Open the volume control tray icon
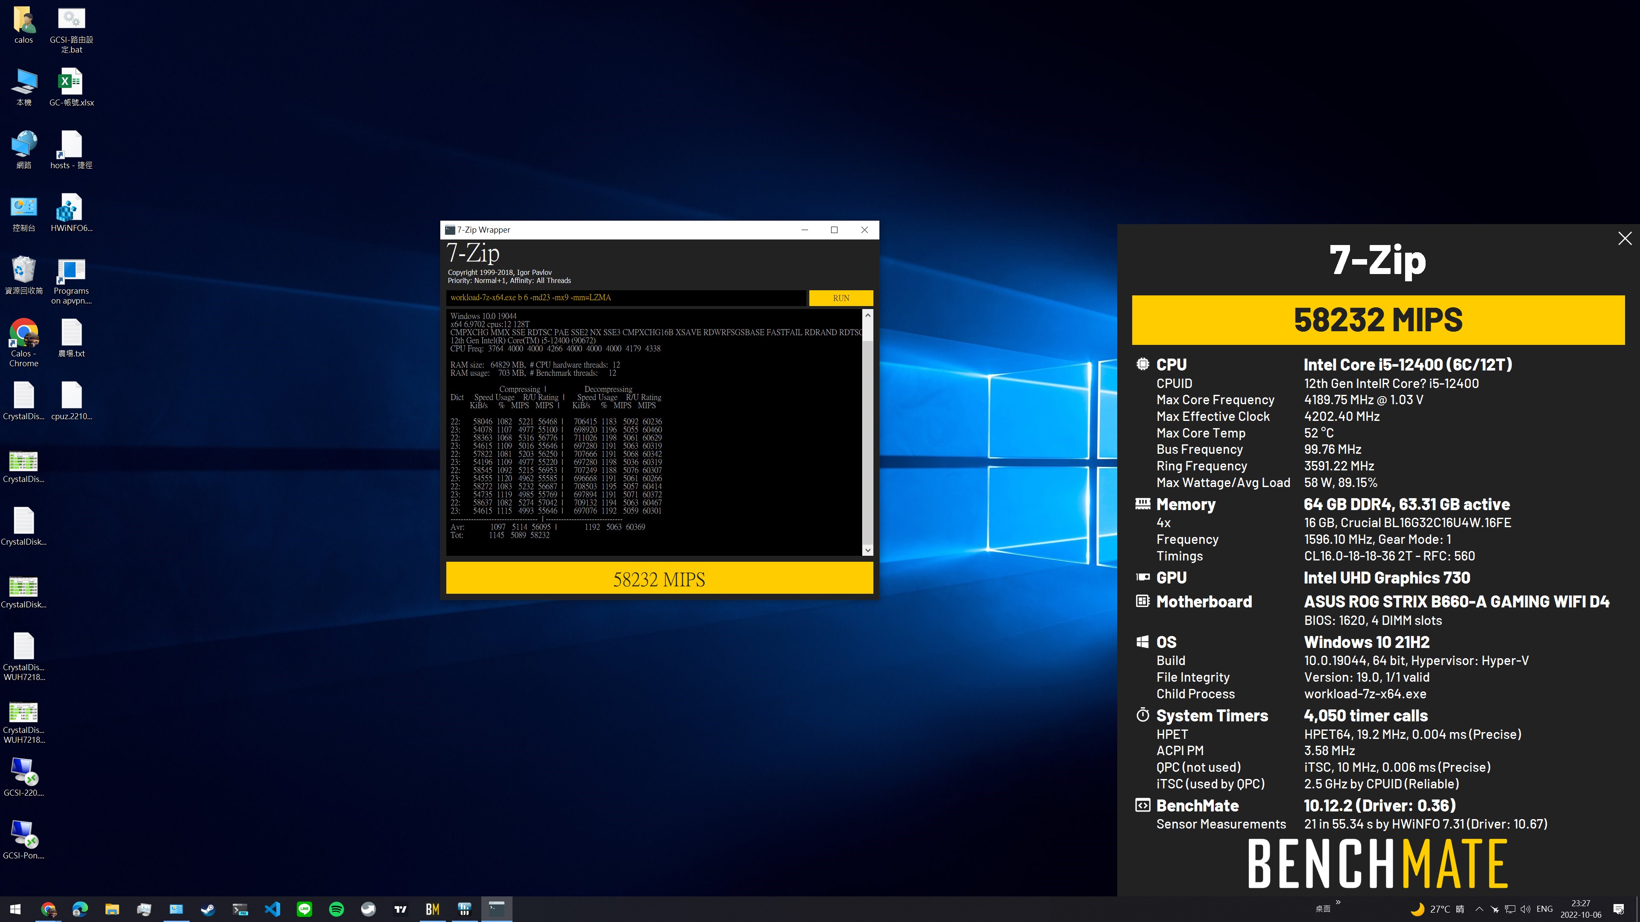 click(x=1526, y=909)
